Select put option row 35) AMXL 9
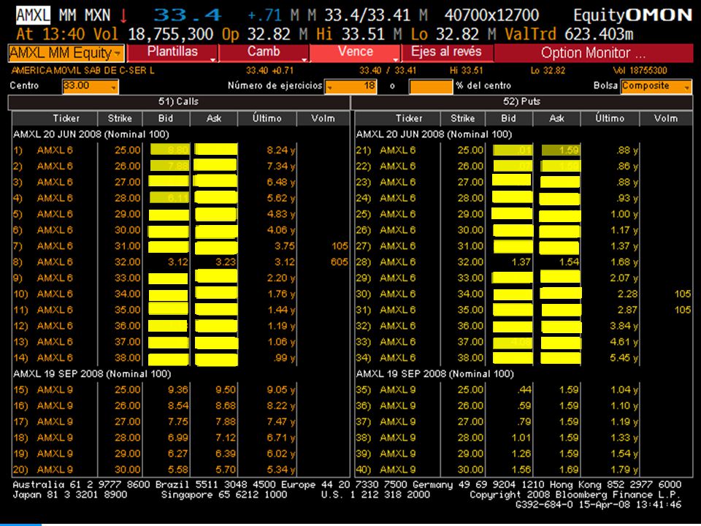The image size is (701, 526). 524,390
